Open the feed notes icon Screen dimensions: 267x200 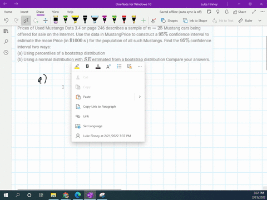point(209,12)
